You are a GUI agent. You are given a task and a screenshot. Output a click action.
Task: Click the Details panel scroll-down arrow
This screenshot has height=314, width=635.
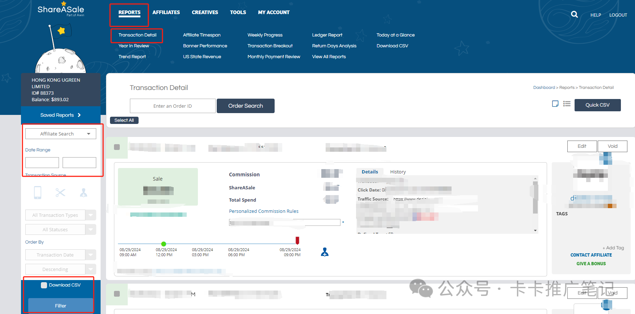pyautogui.click(x=535, y=231)
